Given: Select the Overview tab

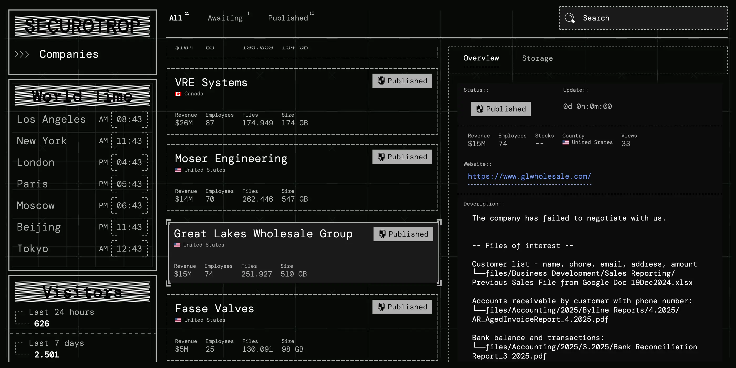Looking at the screenshot, I should (x=481, y=58).
